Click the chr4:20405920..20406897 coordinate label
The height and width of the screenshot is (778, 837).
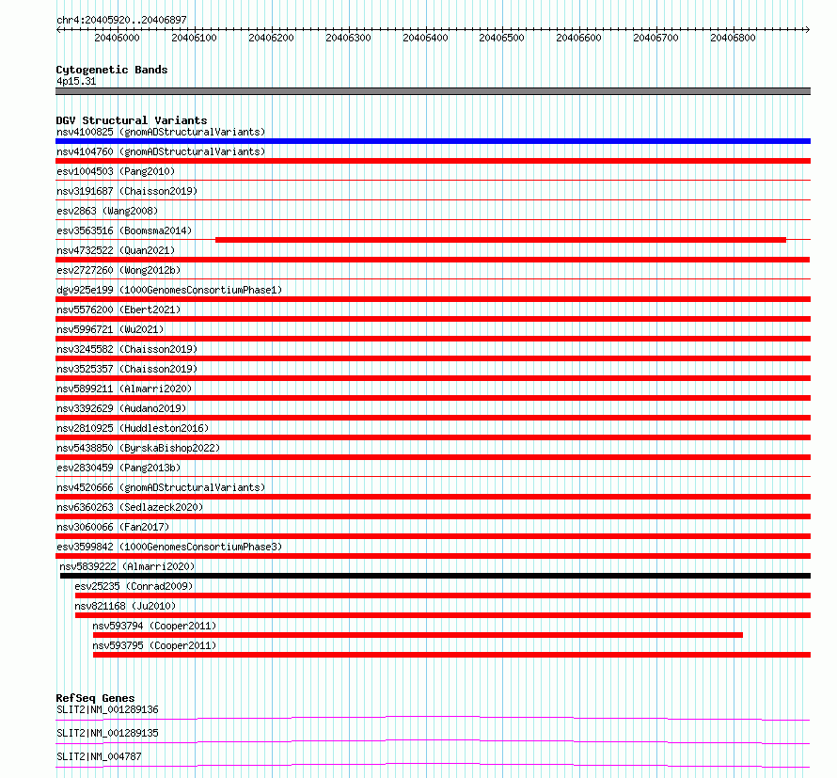(x=121, y=20)
